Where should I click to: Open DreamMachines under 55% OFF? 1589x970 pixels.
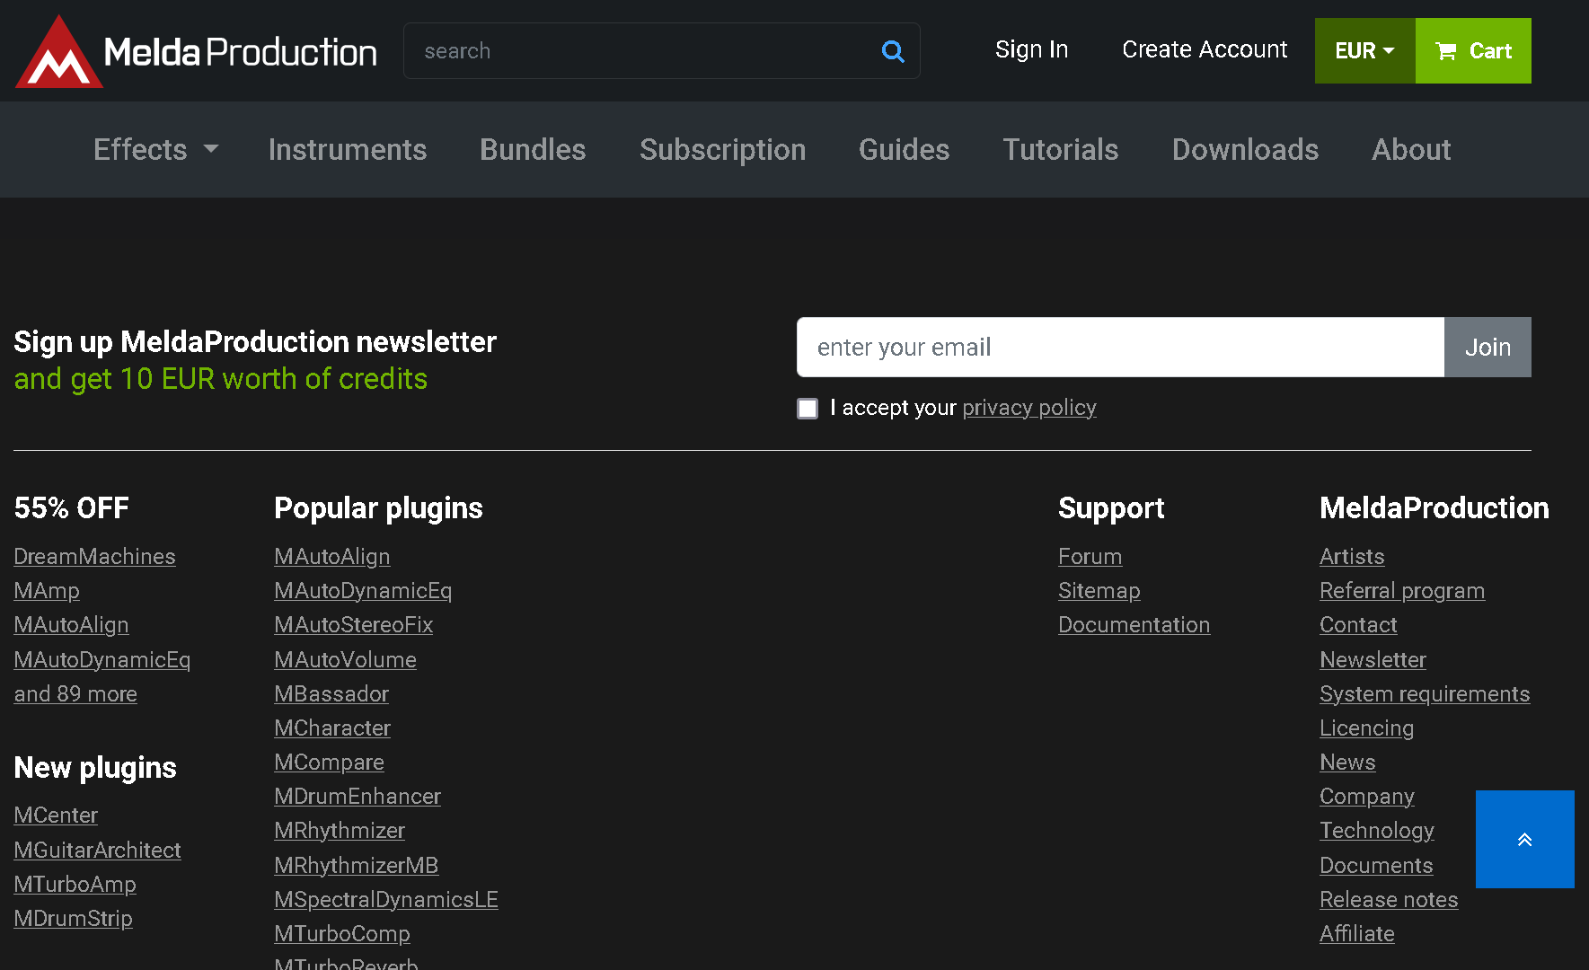(x=94, y=557)
